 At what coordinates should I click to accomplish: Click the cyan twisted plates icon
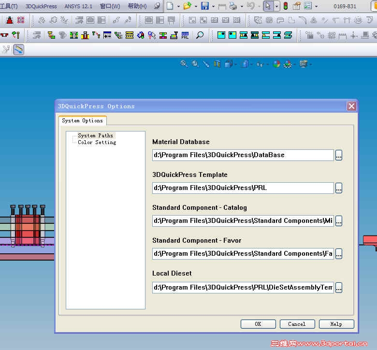(288, 35)
